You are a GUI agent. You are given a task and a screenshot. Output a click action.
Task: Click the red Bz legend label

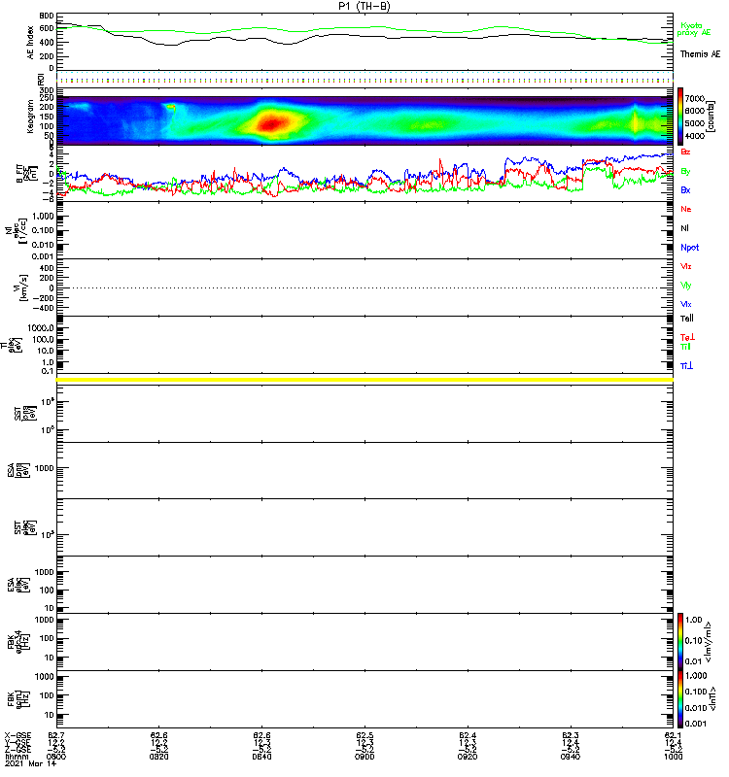(x=685, y=152)
